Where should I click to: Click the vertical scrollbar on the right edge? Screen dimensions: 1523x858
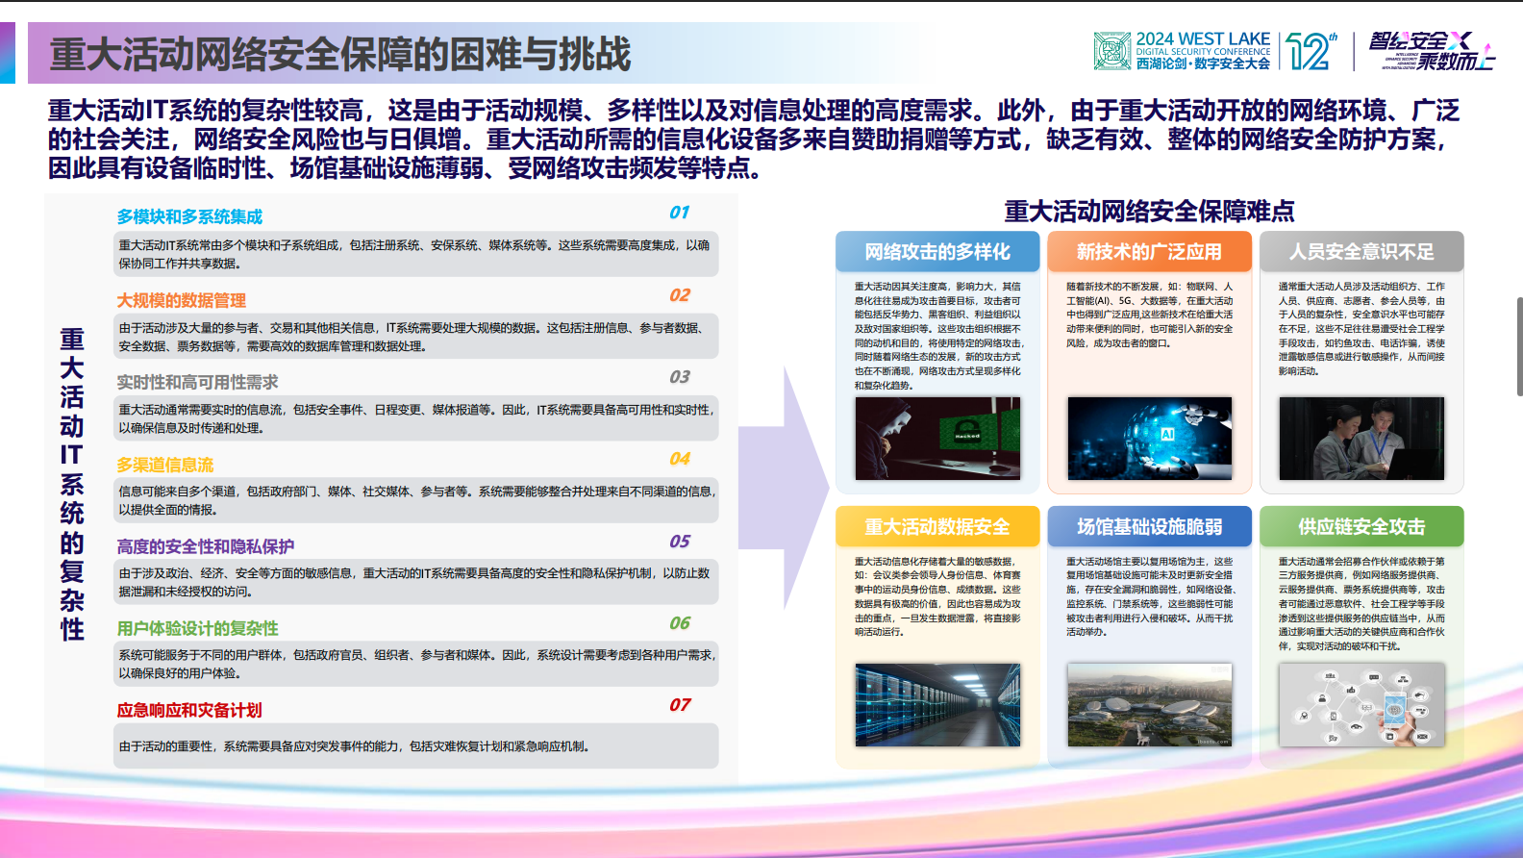pyautogui.click(x=1519, y=346)
